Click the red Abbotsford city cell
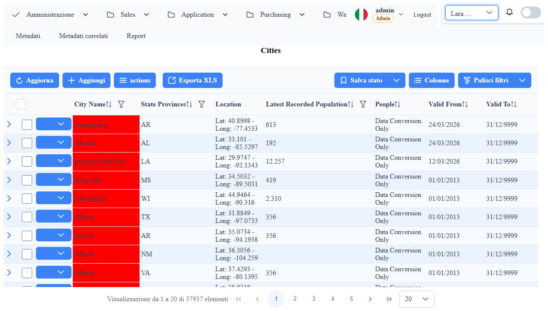548x311 pixels. pos(106,199)
